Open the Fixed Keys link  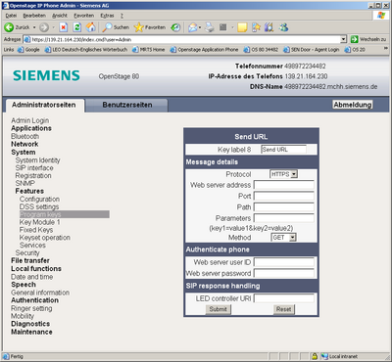36,230
